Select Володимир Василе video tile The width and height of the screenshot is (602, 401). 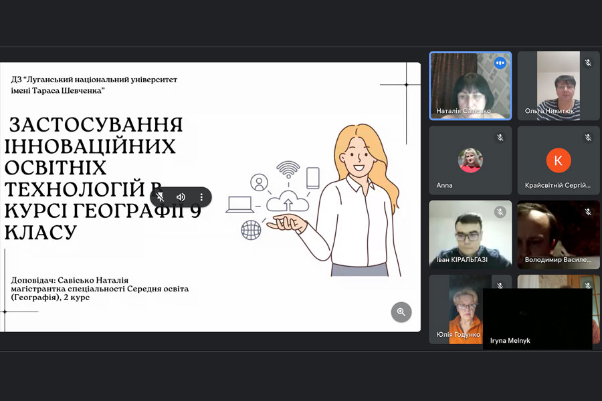tap(559, 234)
